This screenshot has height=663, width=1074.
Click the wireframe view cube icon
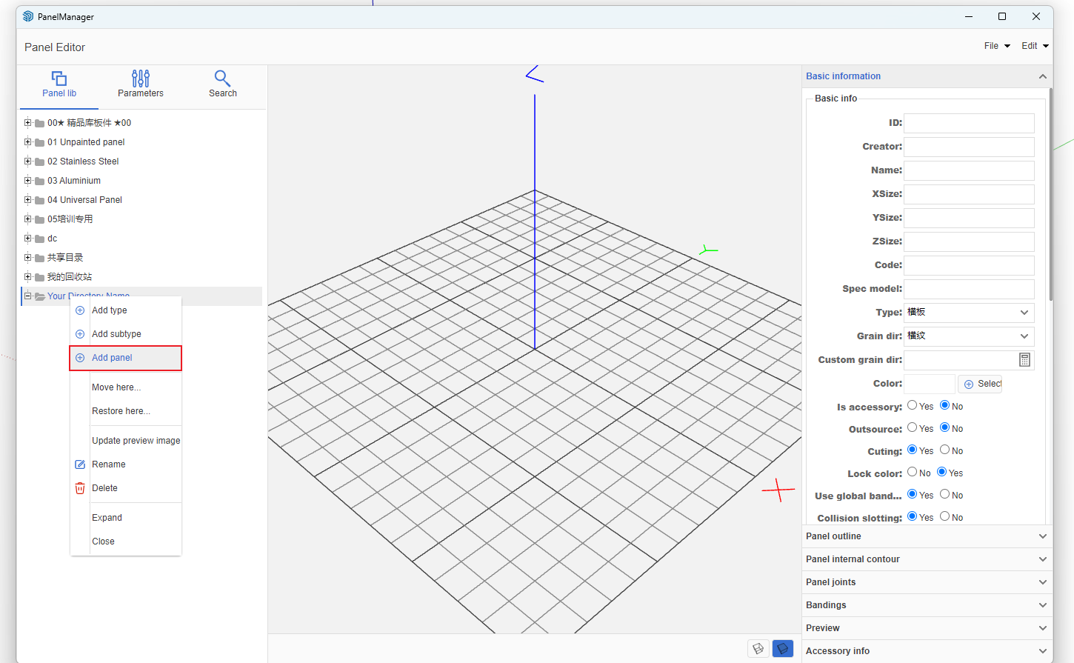758,649
